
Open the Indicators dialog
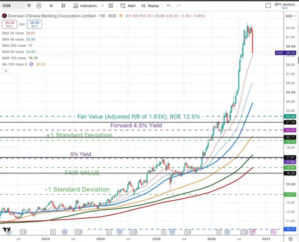tap(85, 6)
